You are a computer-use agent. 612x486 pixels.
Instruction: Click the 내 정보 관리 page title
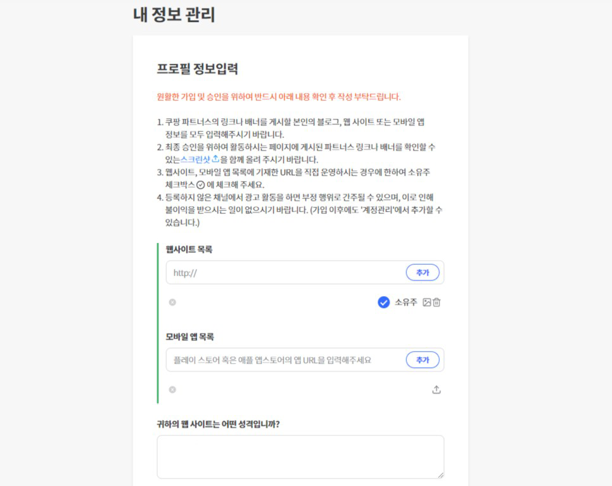(174, 15)
